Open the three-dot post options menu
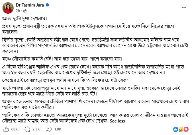This screenshot has width=192, height=135. [184, 7]
